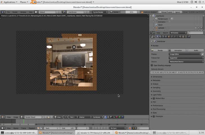
Task: Toggle the green channel display
Action: tap(120, 117)
